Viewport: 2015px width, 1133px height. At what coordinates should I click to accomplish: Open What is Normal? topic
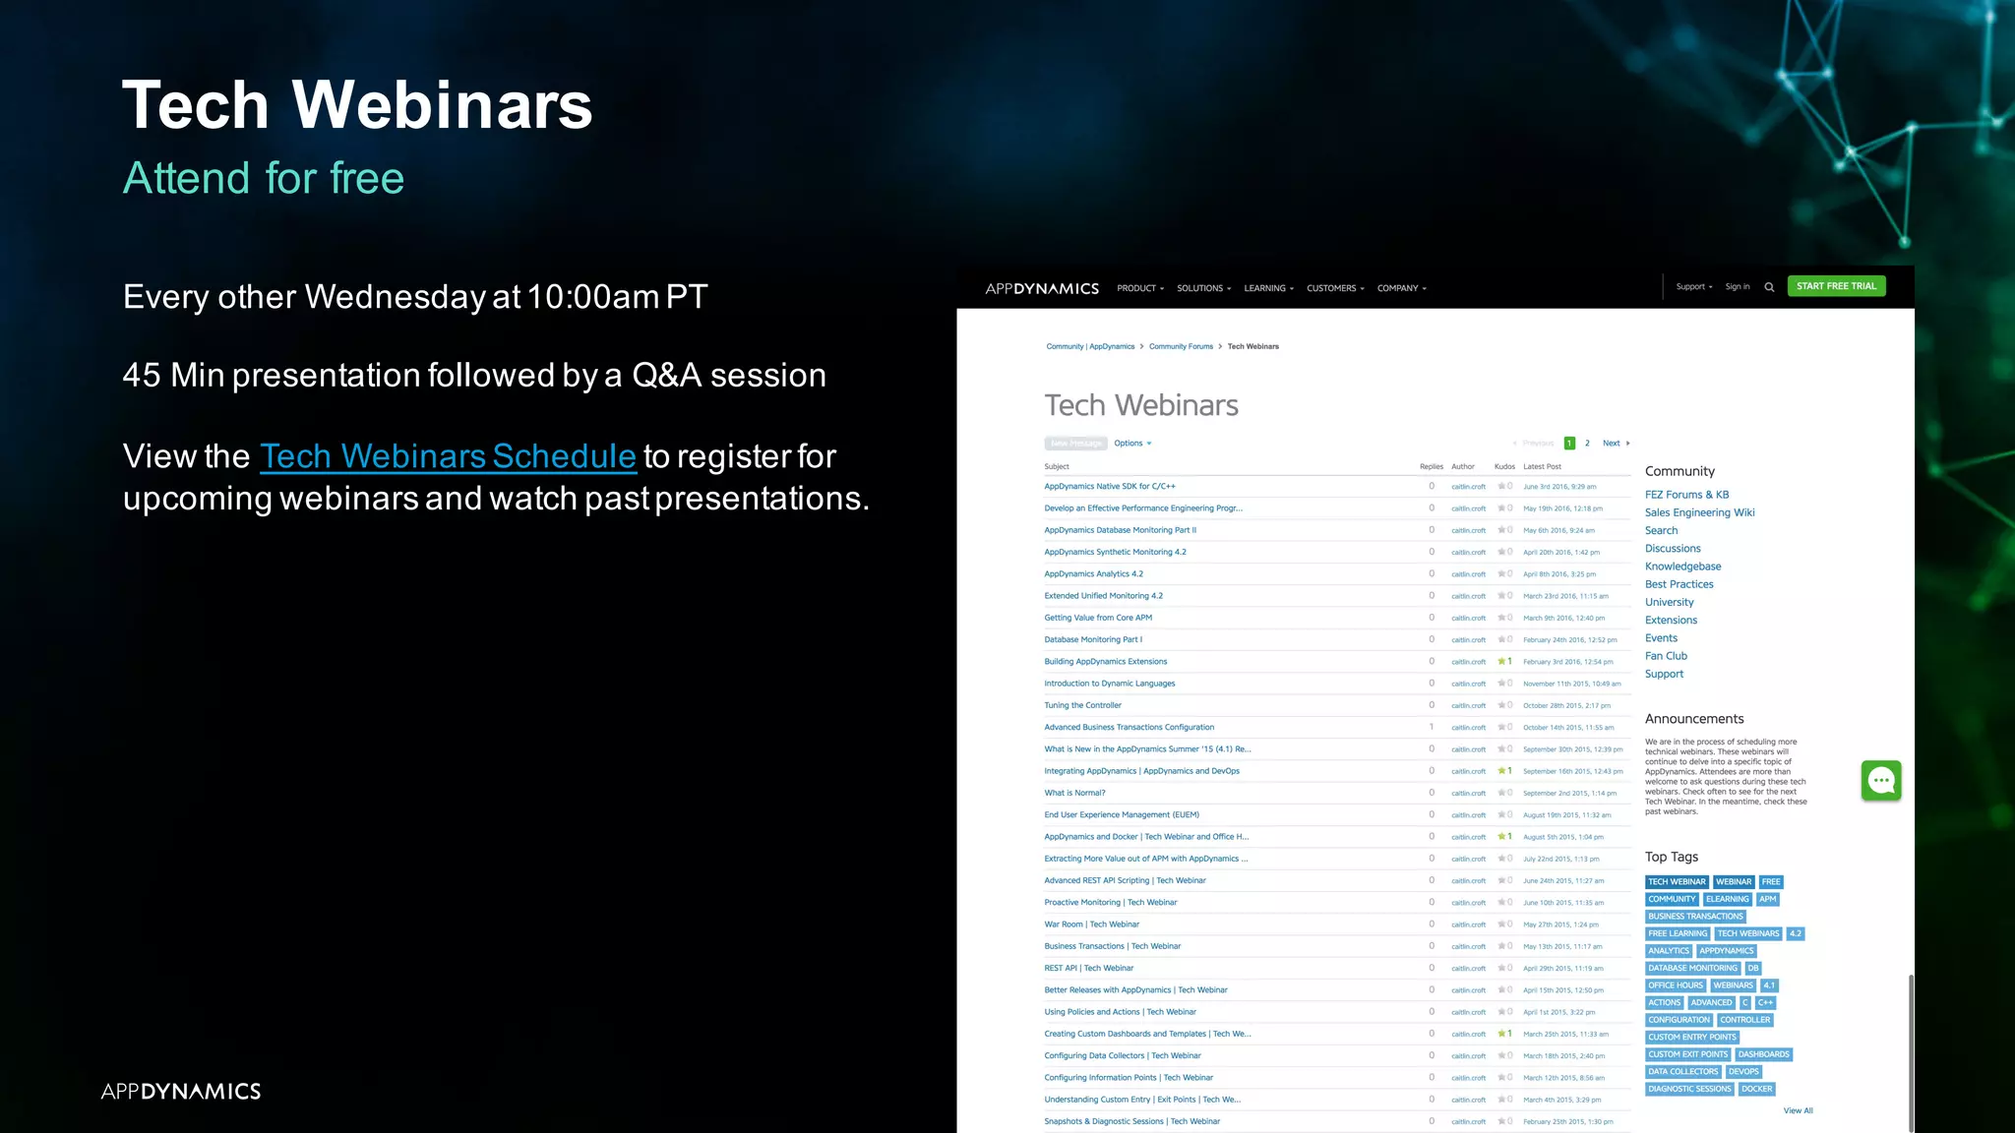tap(1075, 793)
